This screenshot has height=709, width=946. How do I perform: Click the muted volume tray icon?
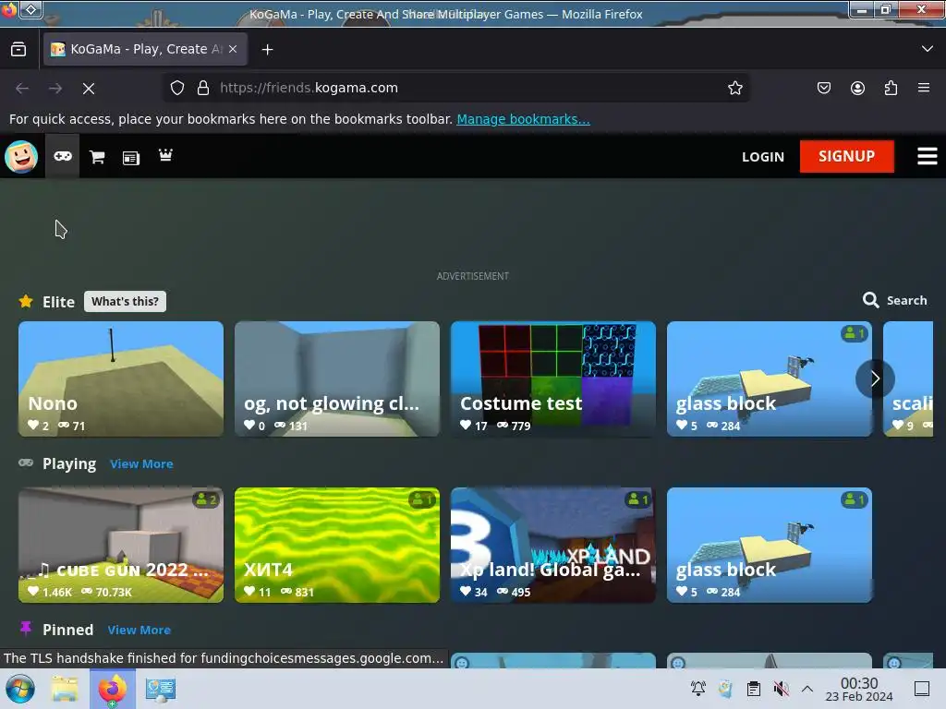782,689
